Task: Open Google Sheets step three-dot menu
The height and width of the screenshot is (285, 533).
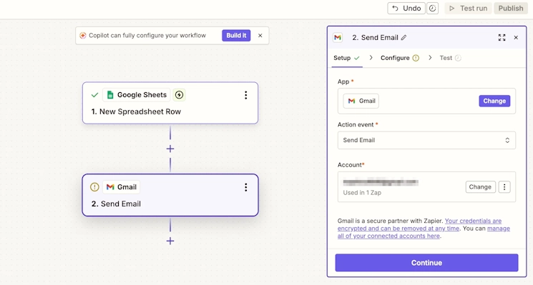Action: click(x=246, y=95)
